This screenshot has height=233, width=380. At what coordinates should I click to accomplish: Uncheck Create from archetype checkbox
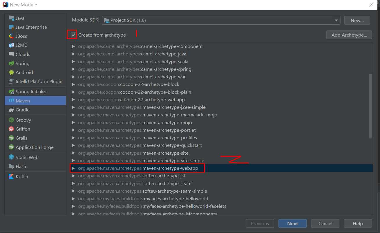click(73, 35)
